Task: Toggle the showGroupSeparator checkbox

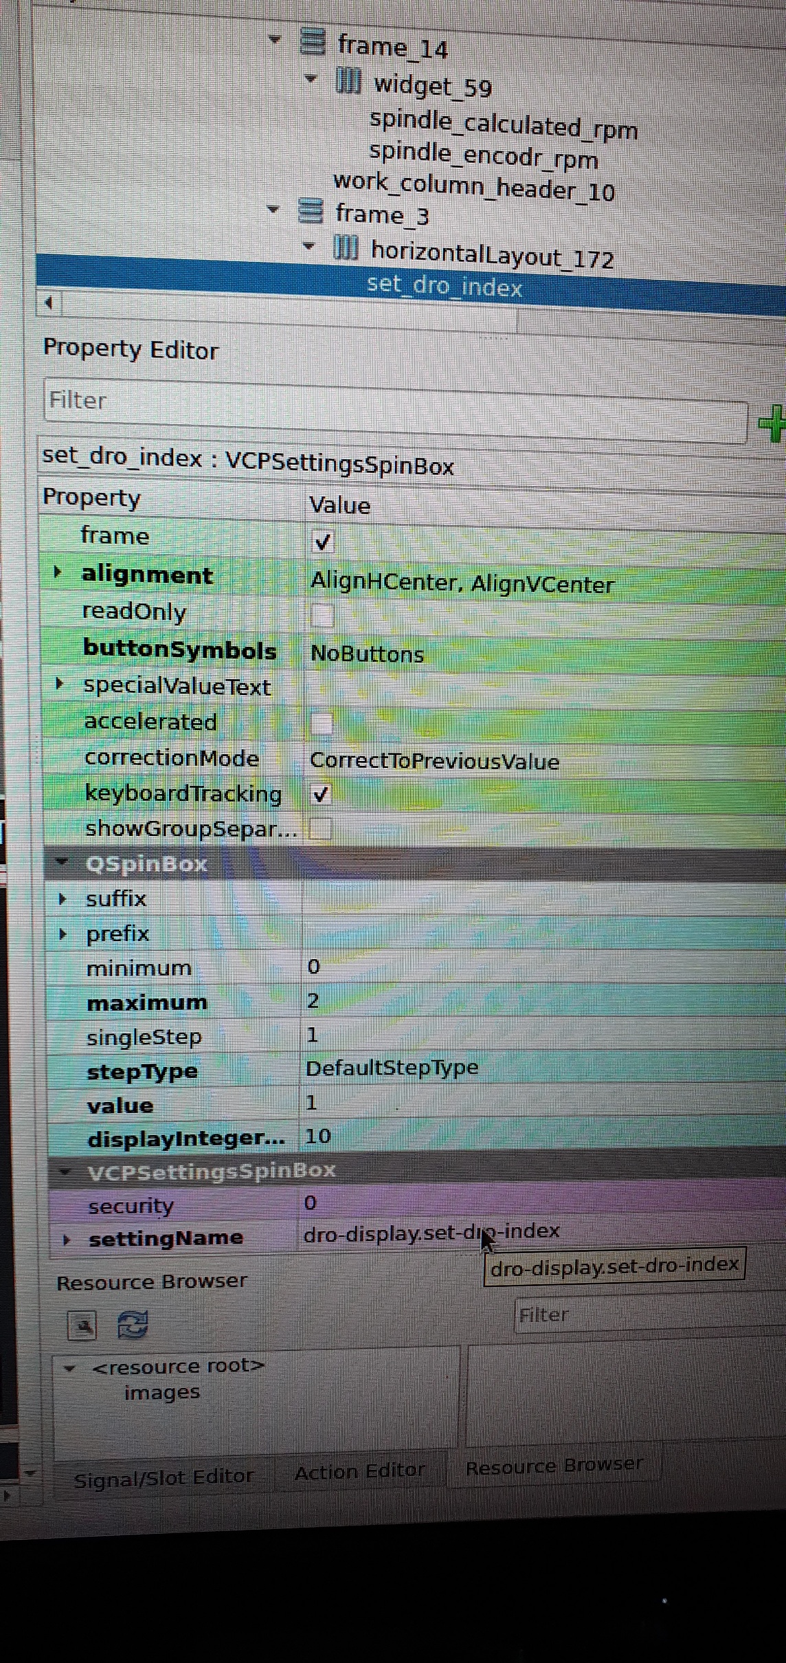Action: click(x=319, y=829)
